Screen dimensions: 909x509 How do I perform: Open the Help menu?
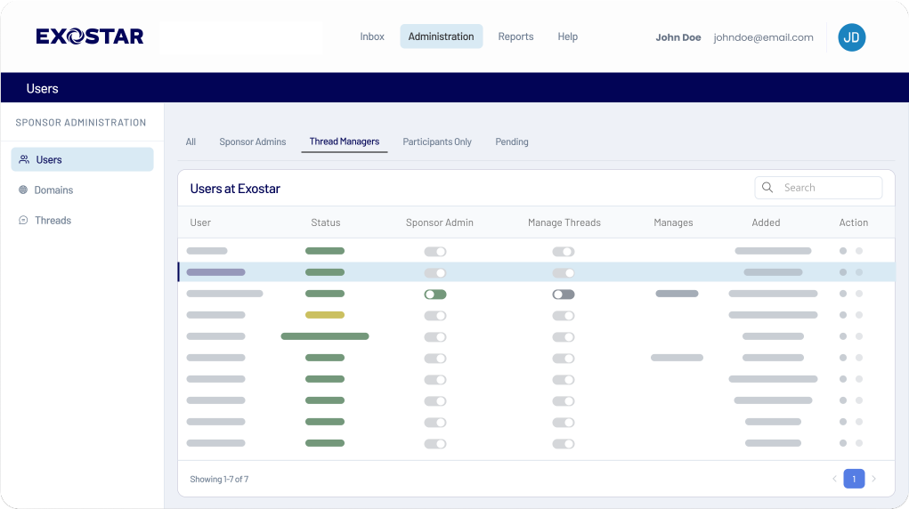pos(567,36)
